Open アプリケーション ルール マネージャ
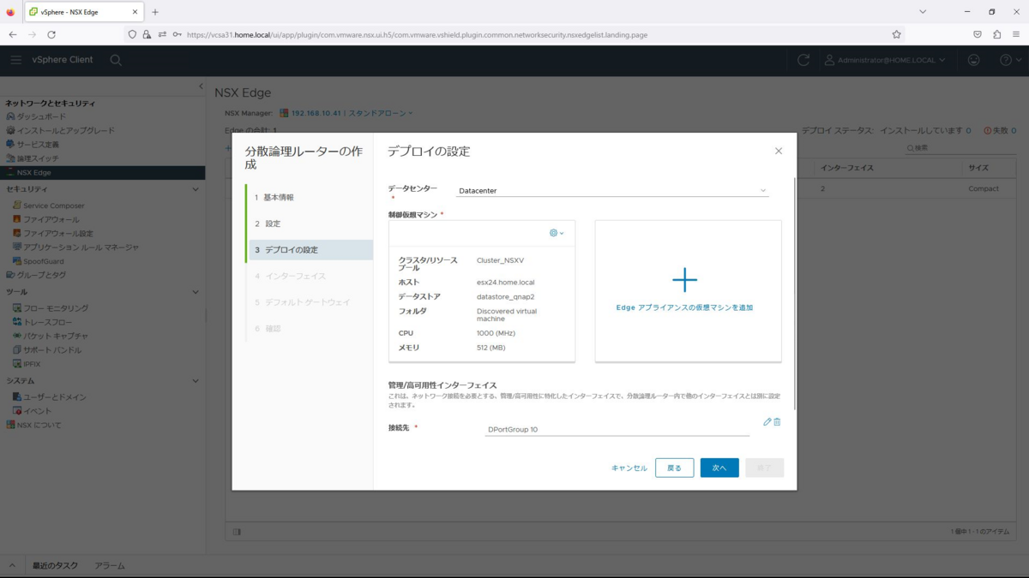The image size is (1029, 578). tap(81, 247)
